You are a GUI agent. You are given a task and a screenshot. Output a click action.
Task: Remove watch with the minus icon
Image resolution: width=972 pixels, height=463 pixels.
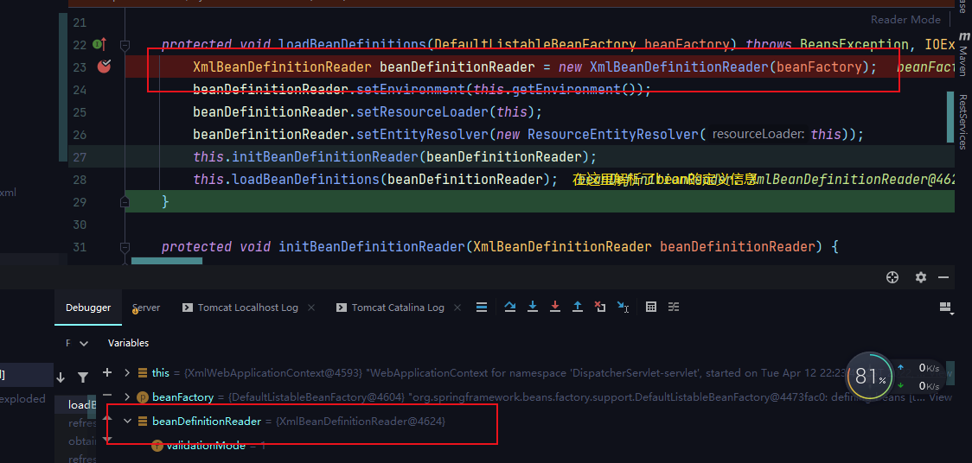pyautogui.click(x=107, y=395)
